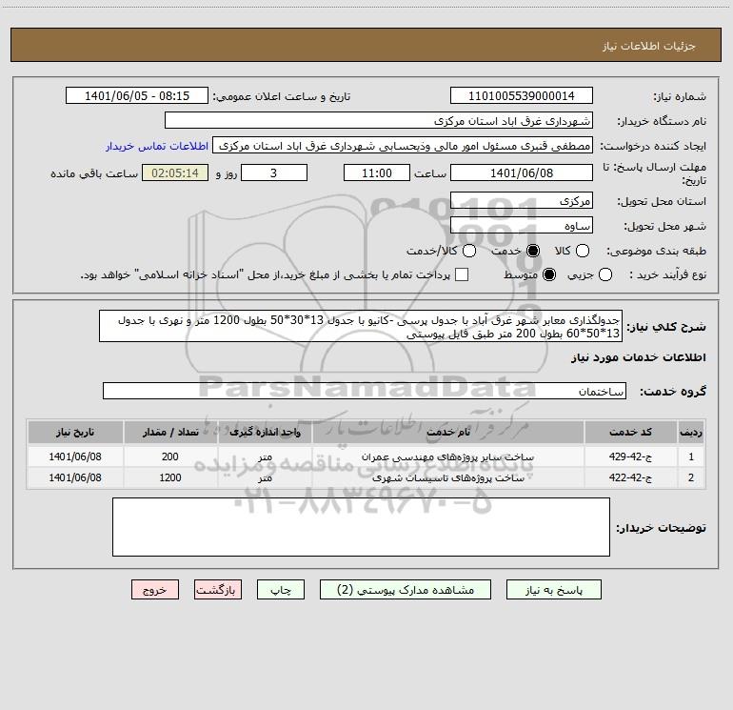Select the خدمت radio button
The height and width of the screenshot is (710, 733).
[x=533, y=251]
